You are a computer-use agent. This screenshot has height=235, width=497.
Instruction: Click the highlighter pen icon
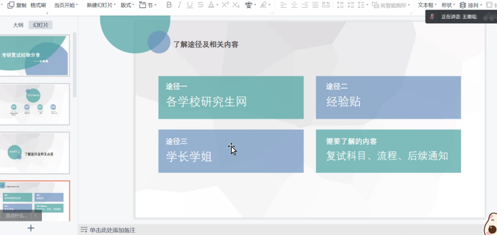pyautogui.click(x=263, y=5)
